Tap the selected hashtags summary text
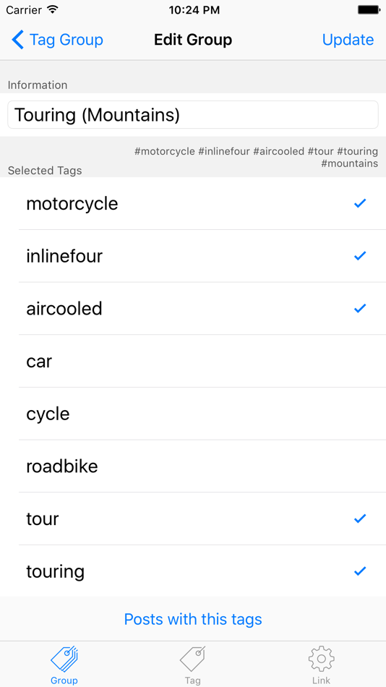The width and height of the screenshot is (386, 687). coord(257,158)
